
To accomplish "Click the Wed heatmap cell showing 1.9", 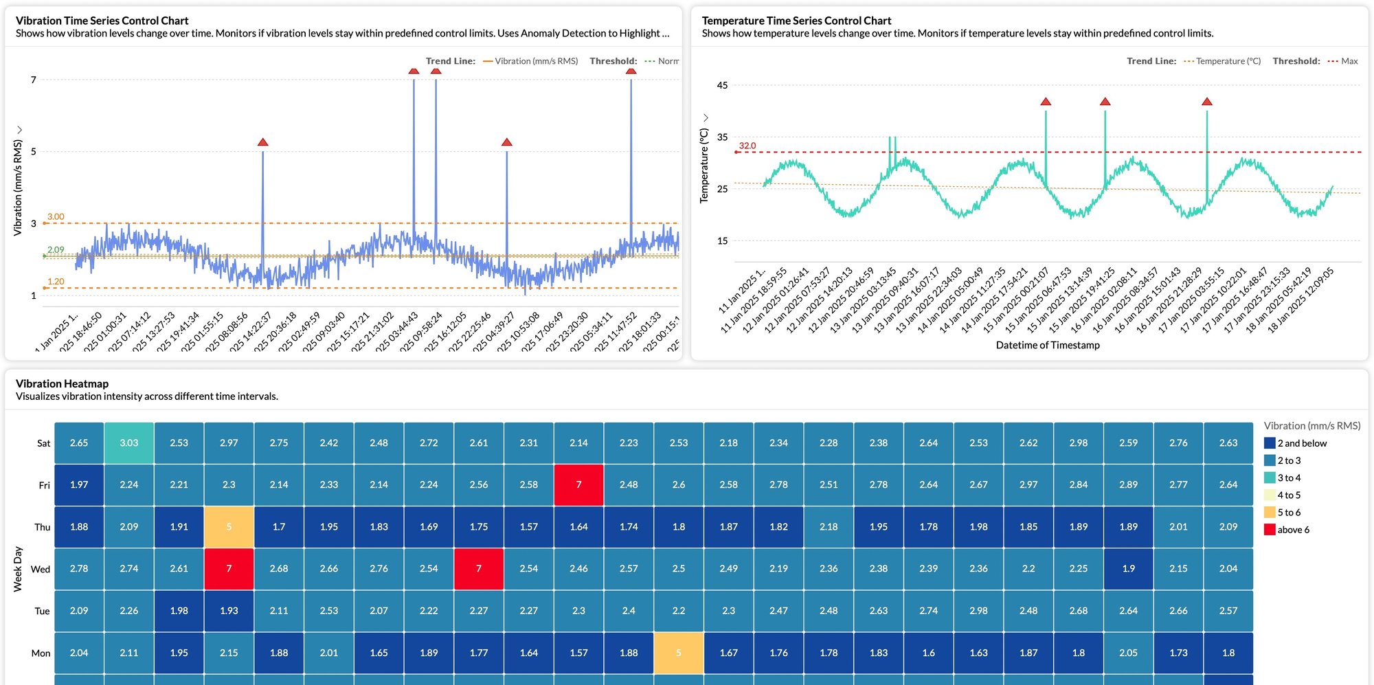I will coord(1129,569).
